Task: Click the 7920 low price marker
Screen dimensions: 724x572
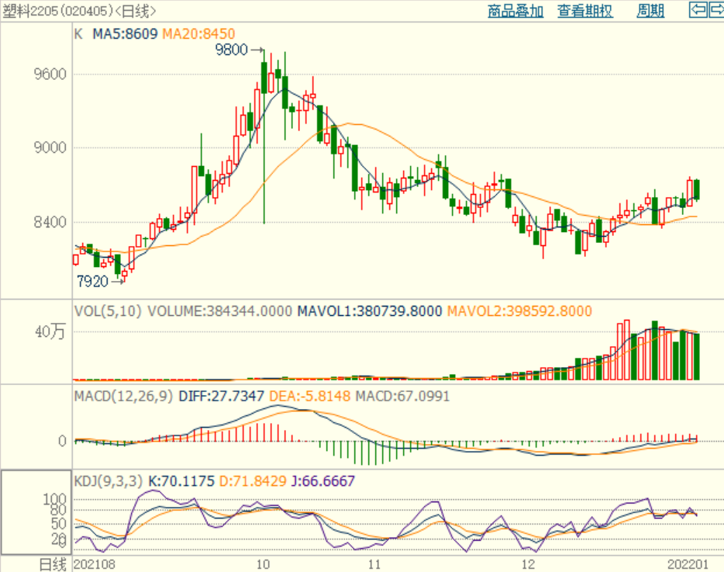Action: 92,281
